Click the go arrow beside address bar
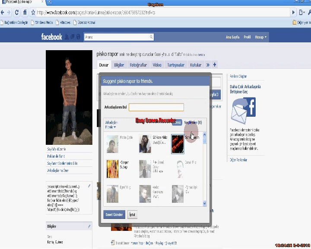The width and height of the screenshot is (311, 249). click(x=293, y=13)
